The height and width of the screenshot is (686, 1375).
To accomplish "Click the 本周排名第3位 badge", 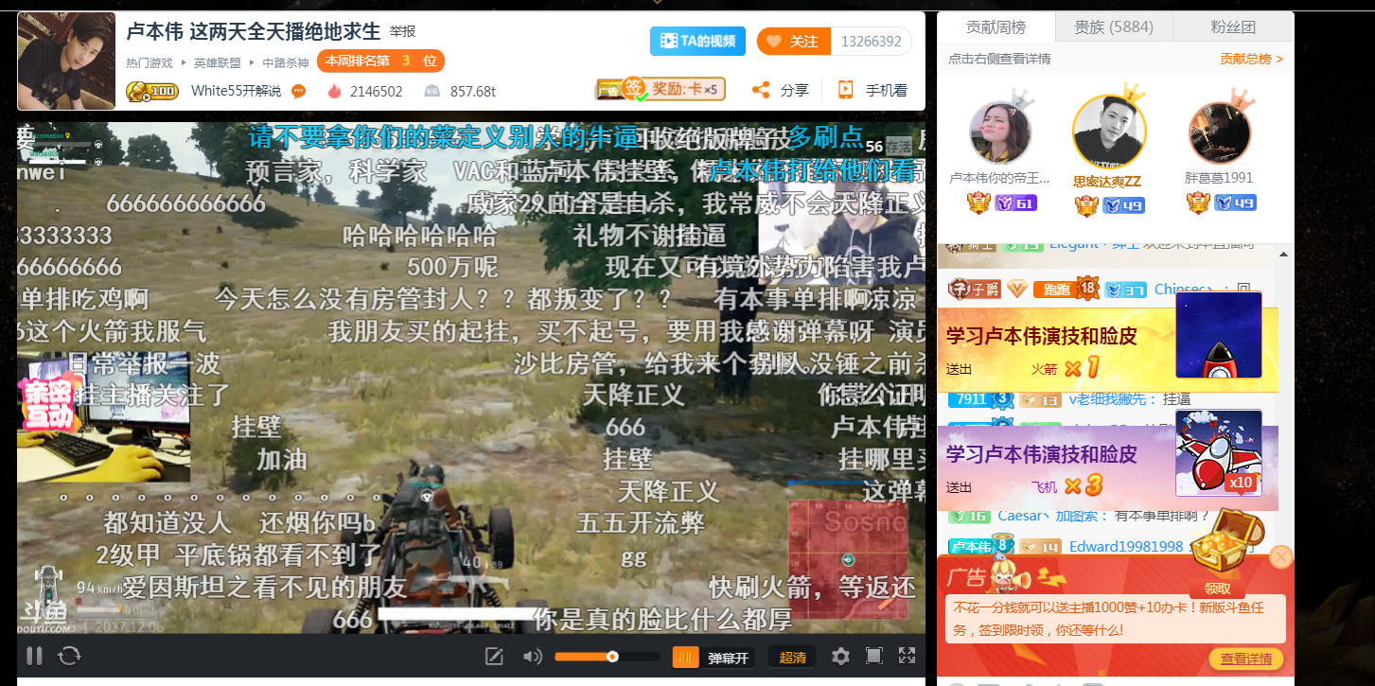I will (380, 61).
